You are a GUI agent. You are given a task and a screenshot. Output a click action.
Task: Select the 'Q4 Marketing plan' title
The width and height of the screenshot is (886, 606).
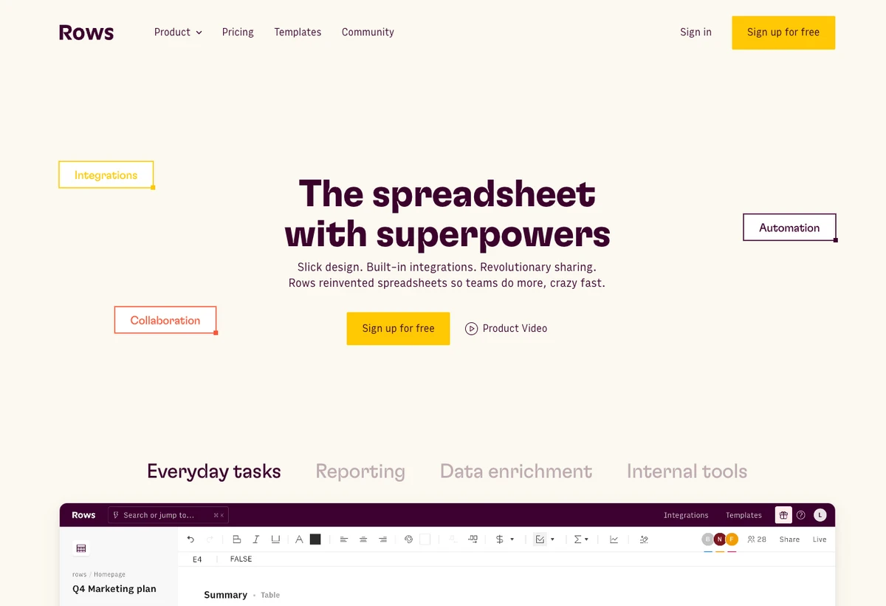tap(114, 589)
